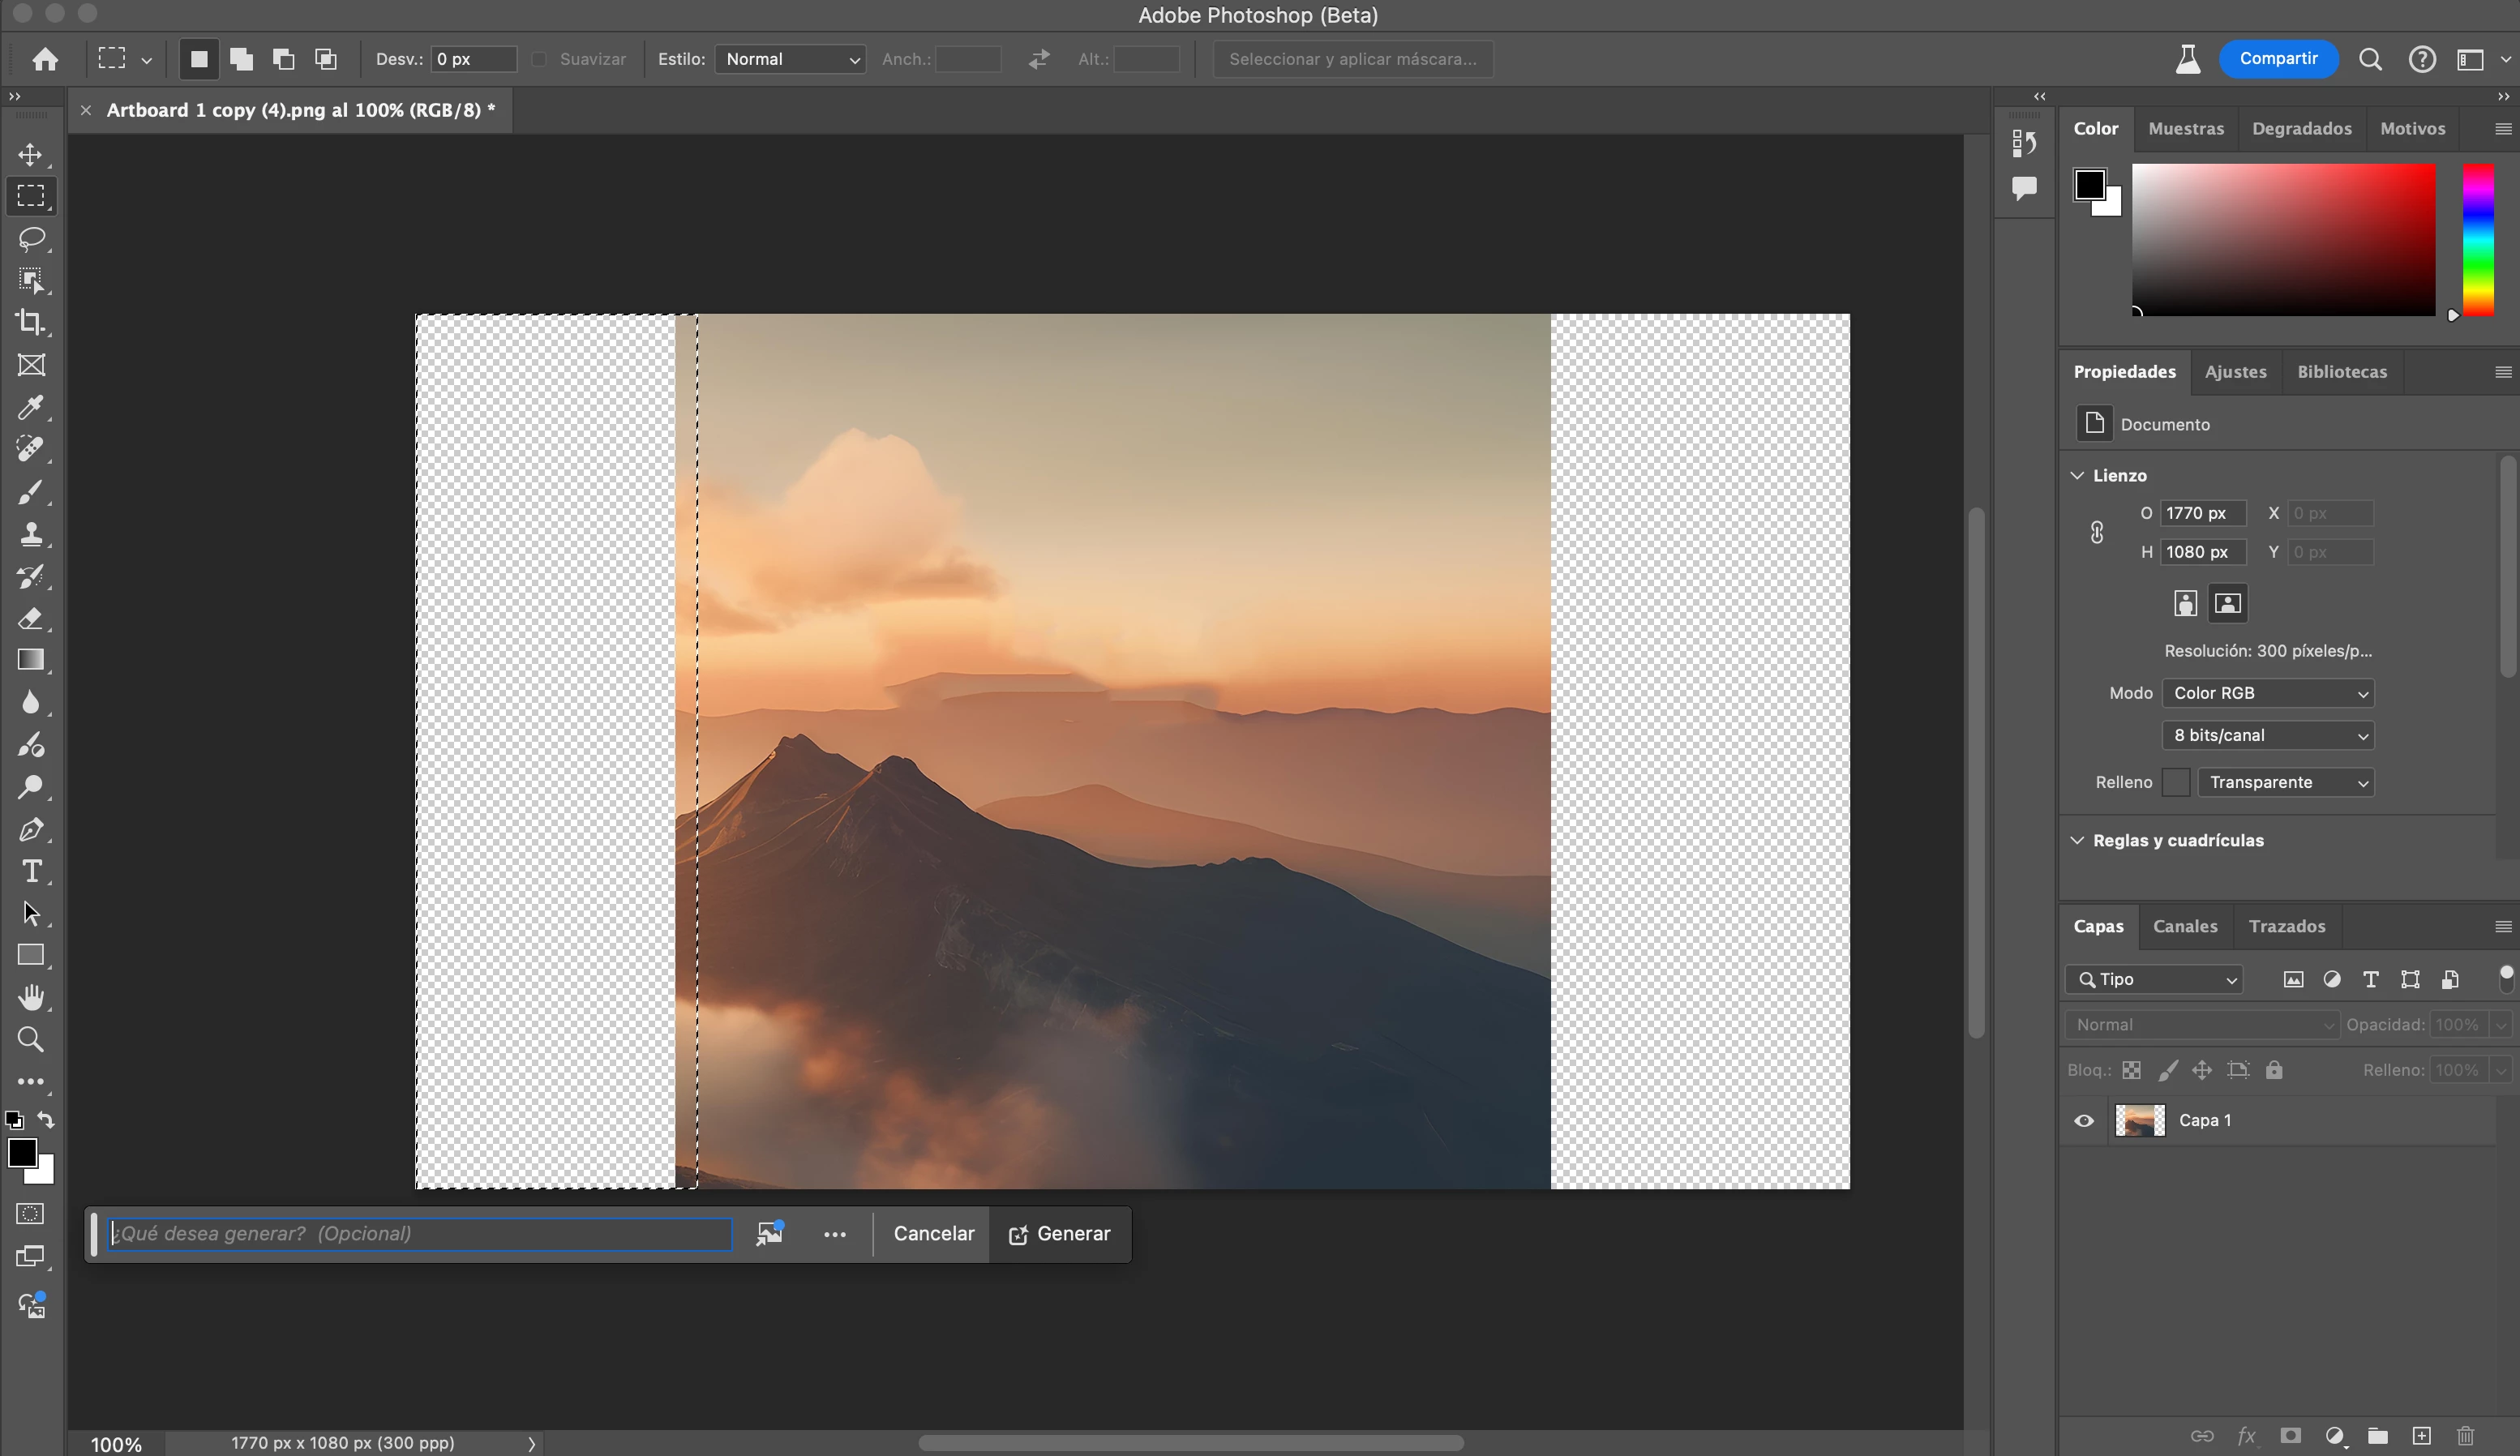Select the Horizontal Type tool
Screen dimensions: 2520x1456
click(32, 871)
